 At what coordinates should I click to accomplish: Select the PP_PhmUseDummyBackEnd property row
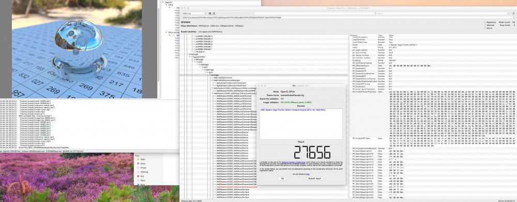point(433,148)
